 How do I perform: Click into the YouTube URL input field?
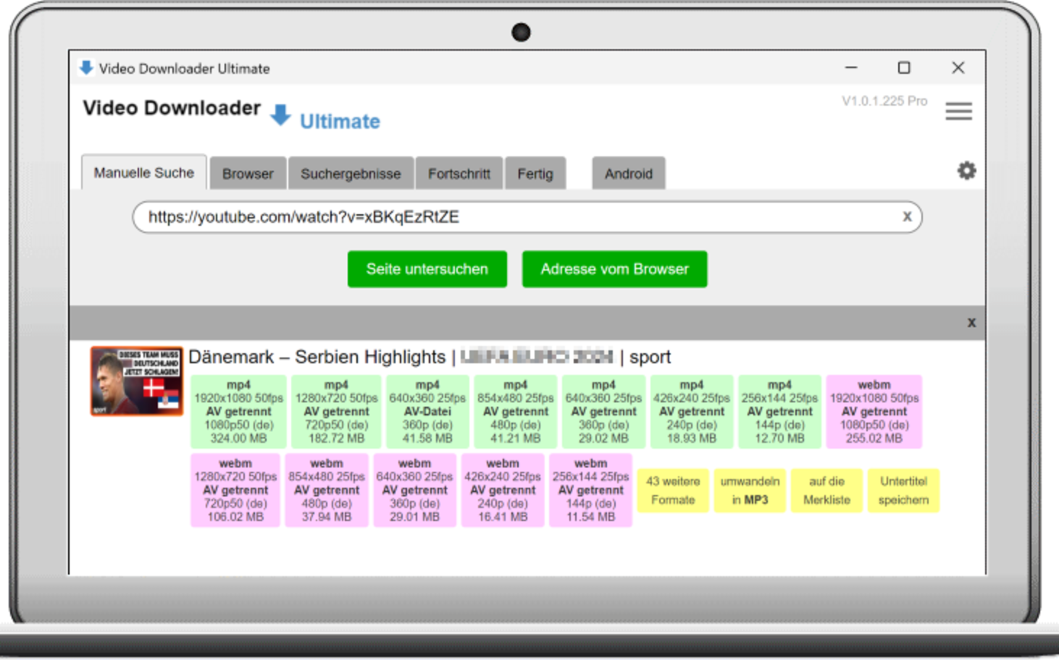tap(527, 217)
